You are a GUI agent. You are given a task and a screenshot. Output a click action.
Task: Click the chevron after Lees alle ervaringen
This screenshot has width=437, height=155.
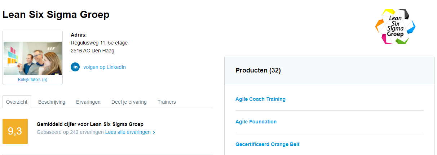point(154,132)
